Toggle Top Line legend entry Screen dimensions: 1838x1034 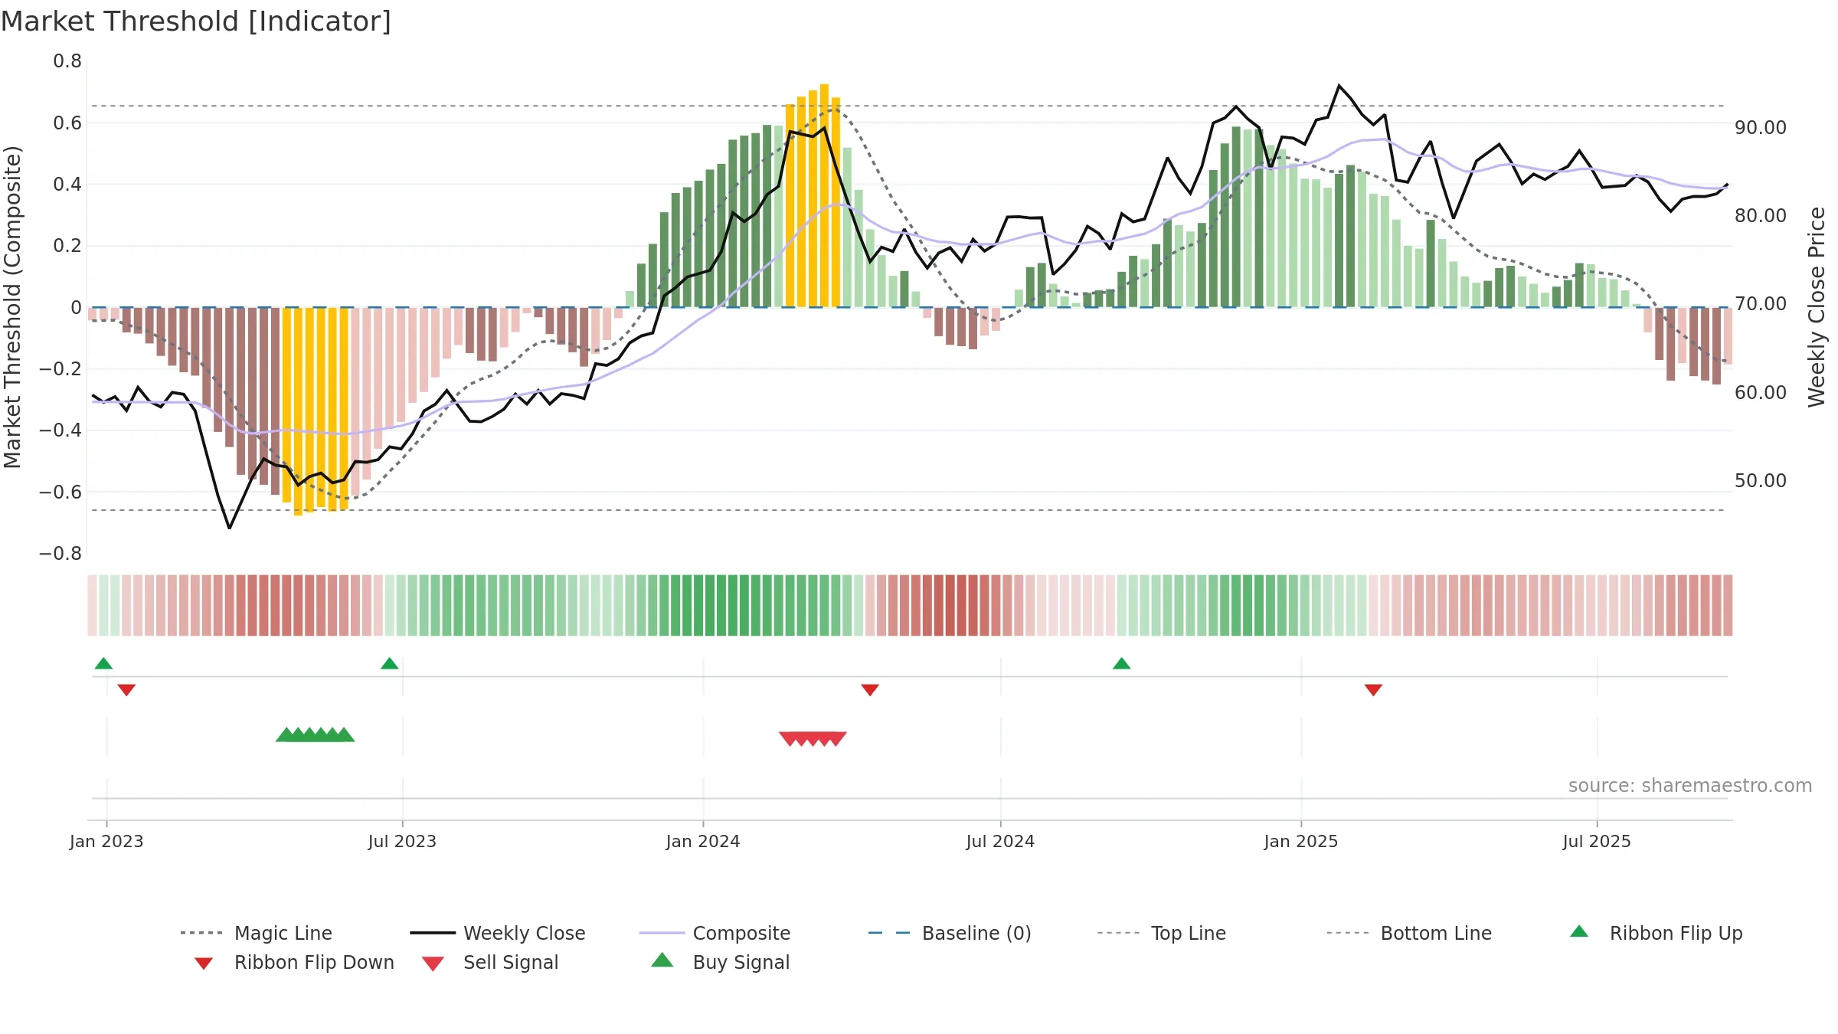tap(1161, 933)
